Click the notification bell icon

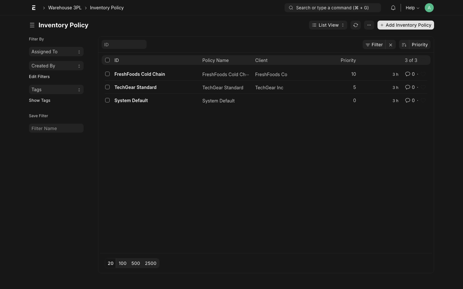(x=393, y=8)
